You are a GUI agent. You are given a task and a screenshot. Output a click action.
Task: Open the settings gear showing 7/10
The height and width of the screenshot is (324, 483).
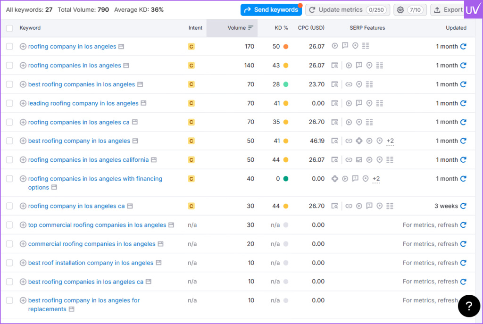(410, 10)
